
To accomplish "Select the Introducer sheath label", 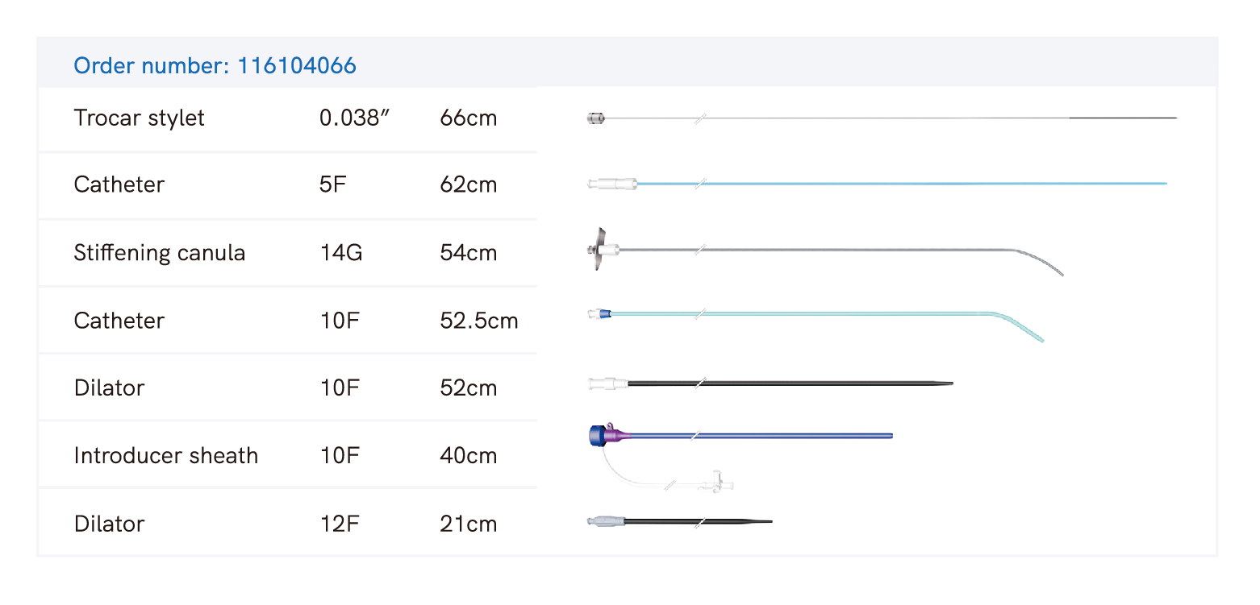I will pos(165,456).
